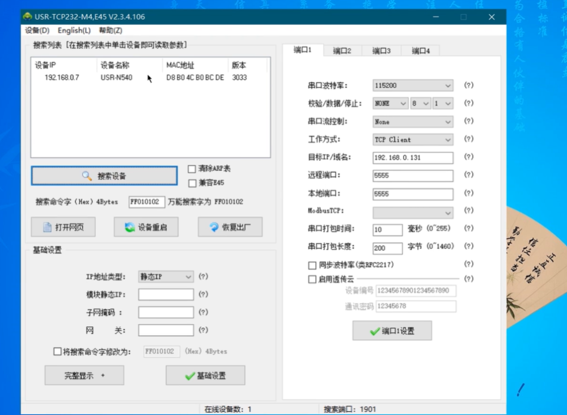Viewport: 567px width, 415px height.
Task: Click the restore icon on 恢复出厂 button
Action: click(x=214, y=228)
